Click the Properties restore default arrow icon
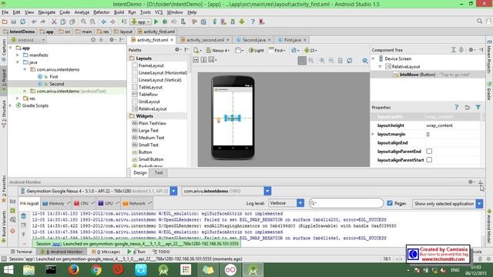493x277 pixels. [468, 108]
